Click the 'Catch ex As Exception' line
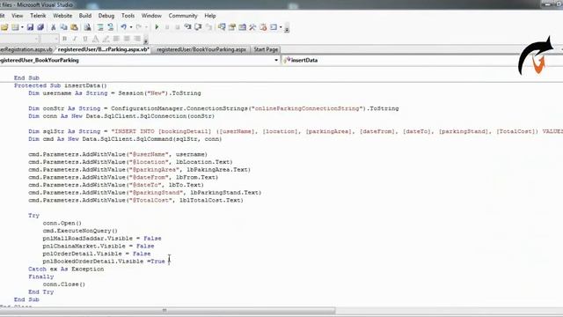The image size is (563, 317). coord(66,269)
